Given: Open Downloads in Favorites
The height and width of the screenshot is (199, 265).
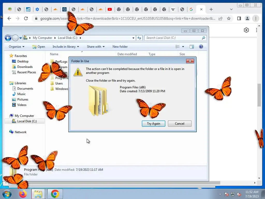Looking at the screenshot, I should pos(23,67).
